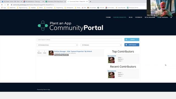Focus the Enter Search Criteria field
176x99 pixels.
coord(79,40)
